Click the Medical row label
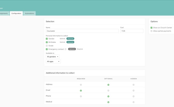Image resolution: width=174 pixels, height=107 pixels. (x=49, y=102)
